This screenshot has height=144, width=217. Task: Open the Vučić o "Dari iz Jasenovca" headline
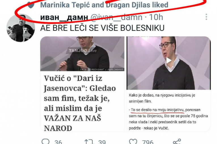click(x=80, y=103)
